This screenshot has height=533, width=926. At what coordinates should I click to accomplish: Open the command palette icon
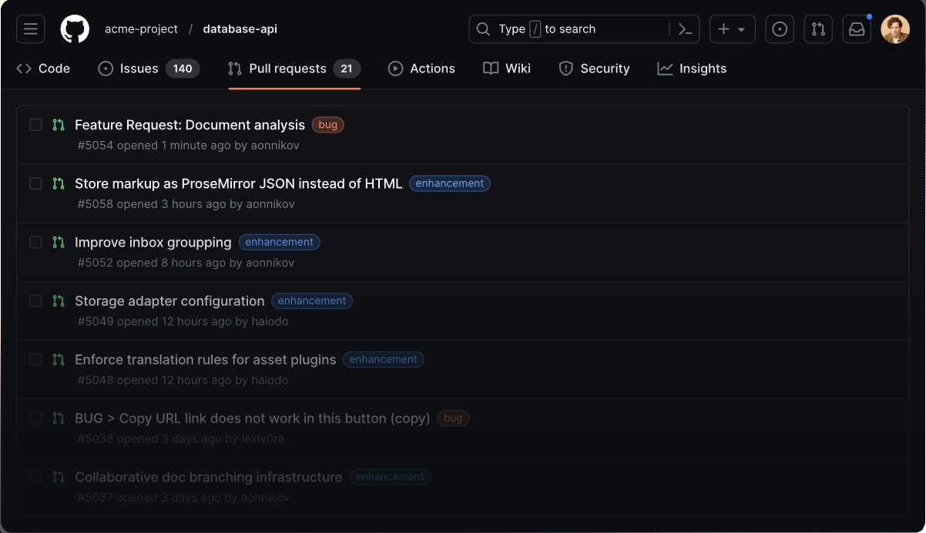[x=685, y=29]
